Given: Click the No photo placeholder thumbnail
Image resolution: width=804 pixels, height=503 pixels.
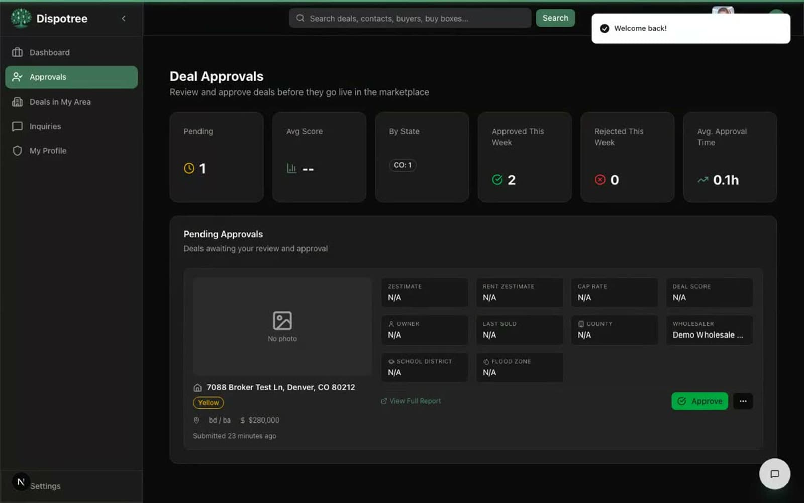Looking at the screenshot, I should 282,326.
